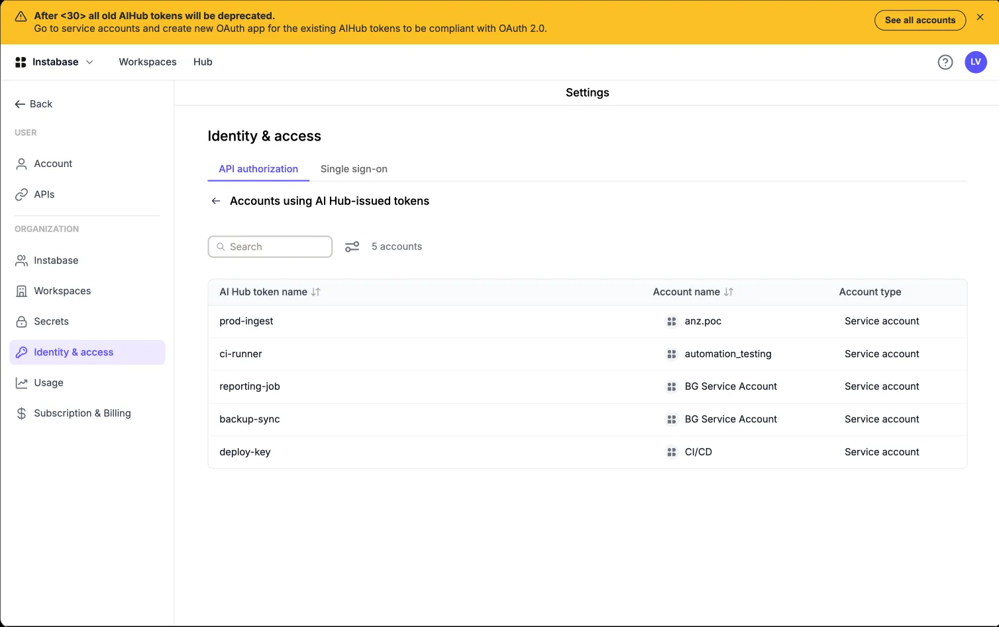Expand the Instabase organization dropdown chevron

coord(89,62)
